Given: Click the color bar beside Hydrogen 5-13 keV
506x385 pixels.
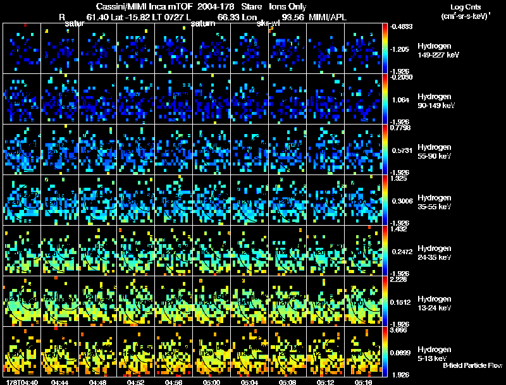Looking at the screenshot, I should click(385, 352).
